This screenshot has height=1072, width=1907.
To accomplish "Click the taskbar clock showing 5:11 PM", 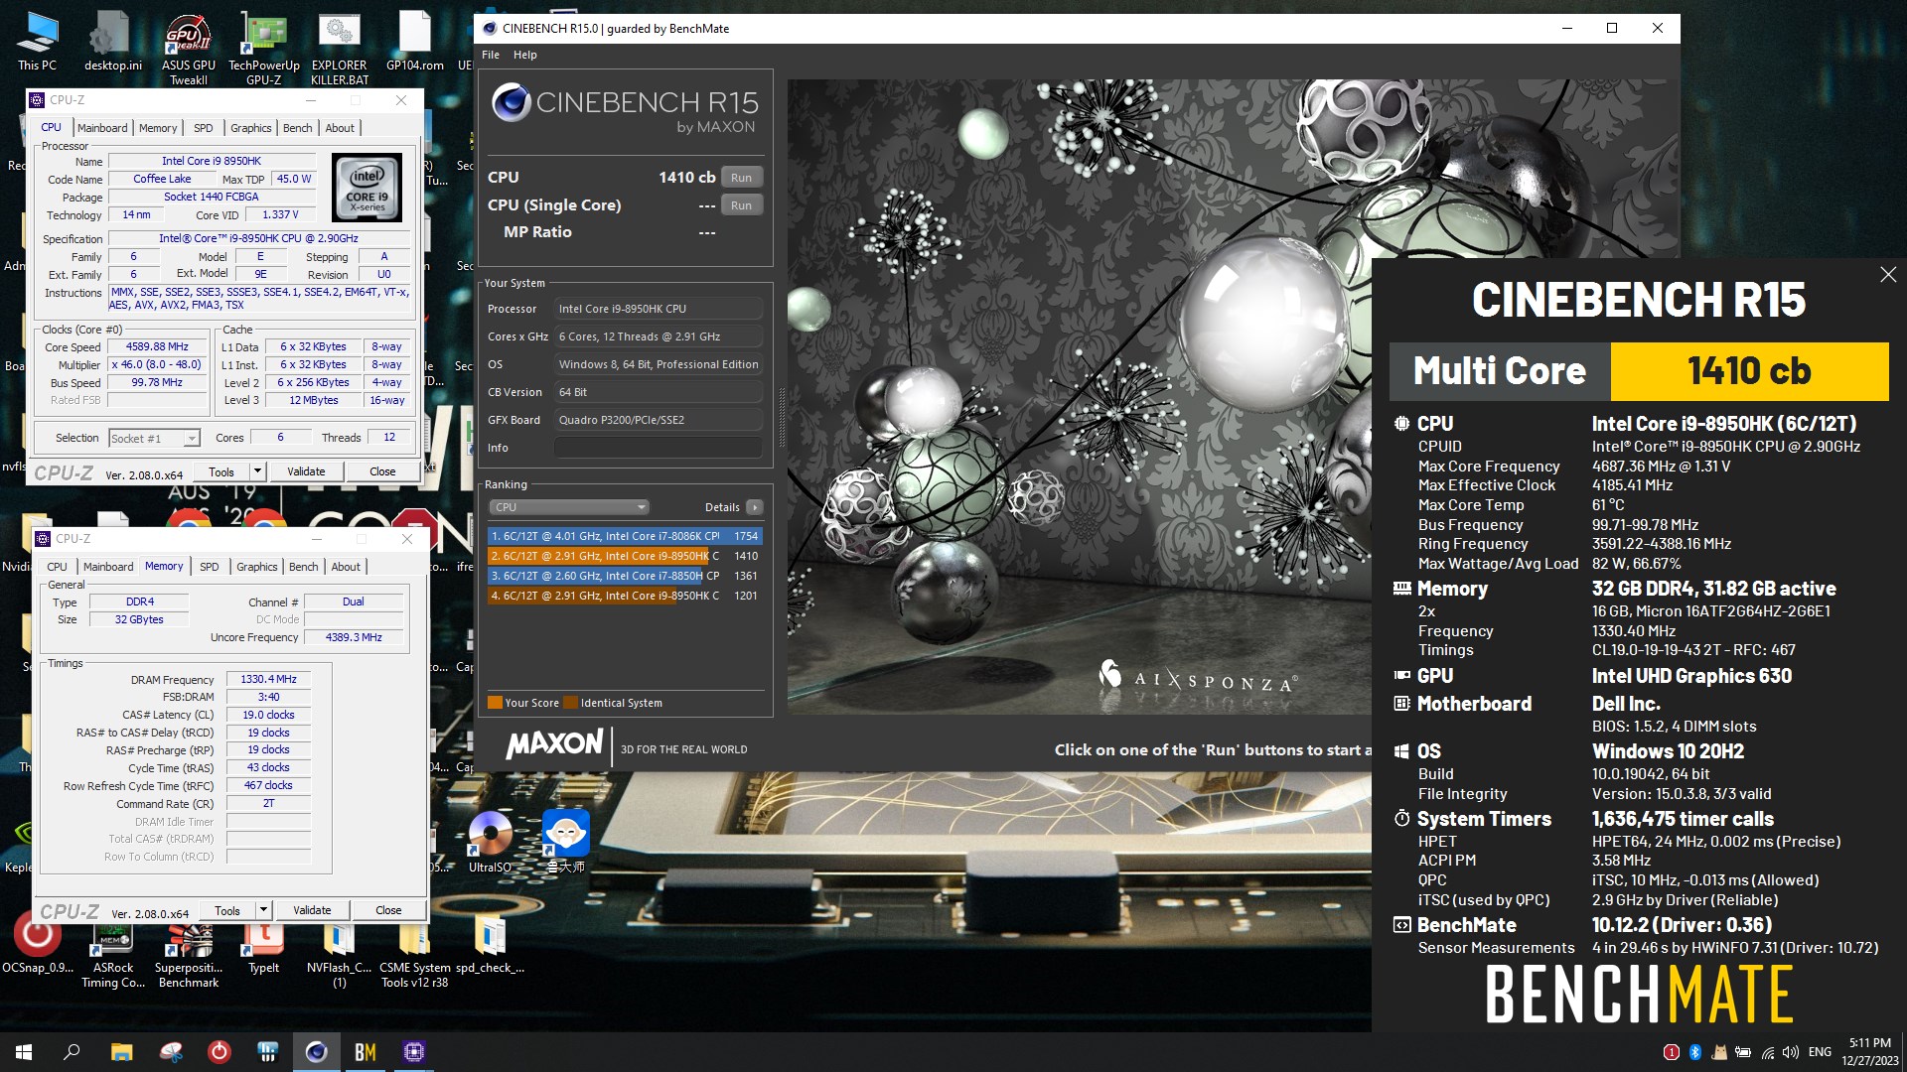I will 1869,1052.
